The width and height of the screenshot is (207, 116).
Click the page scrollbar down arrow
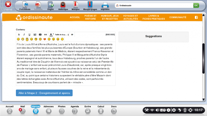coord(203,100)
